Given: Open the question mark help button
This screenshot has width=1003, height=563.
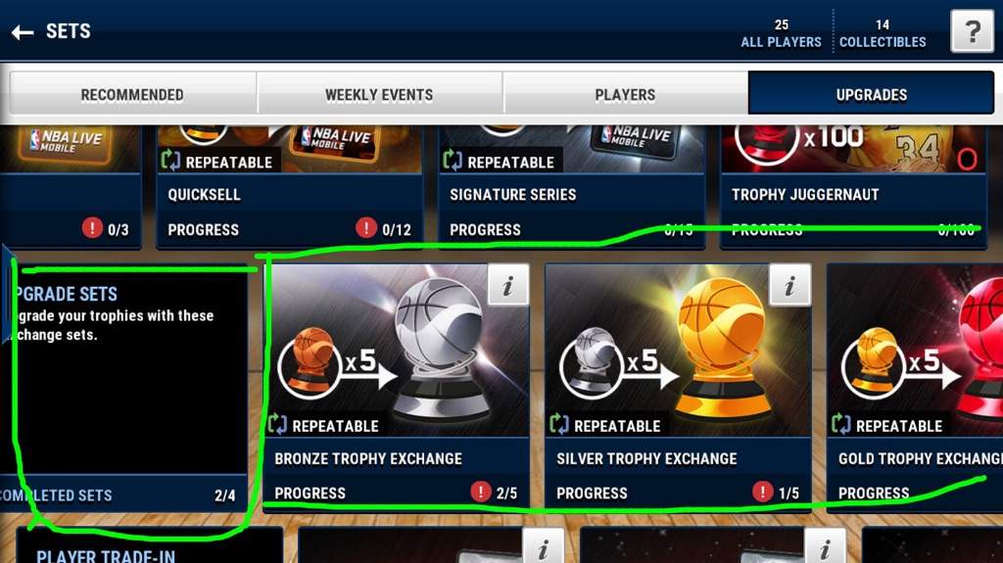Looking at the screenshot, I should (x=972, y=30).
